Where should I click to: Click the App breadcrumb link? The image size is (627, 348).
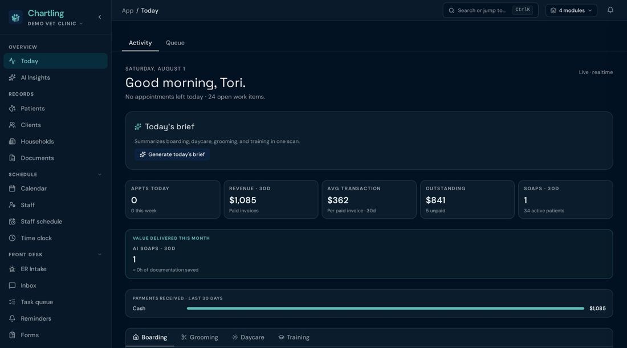(x=128, y=11)
